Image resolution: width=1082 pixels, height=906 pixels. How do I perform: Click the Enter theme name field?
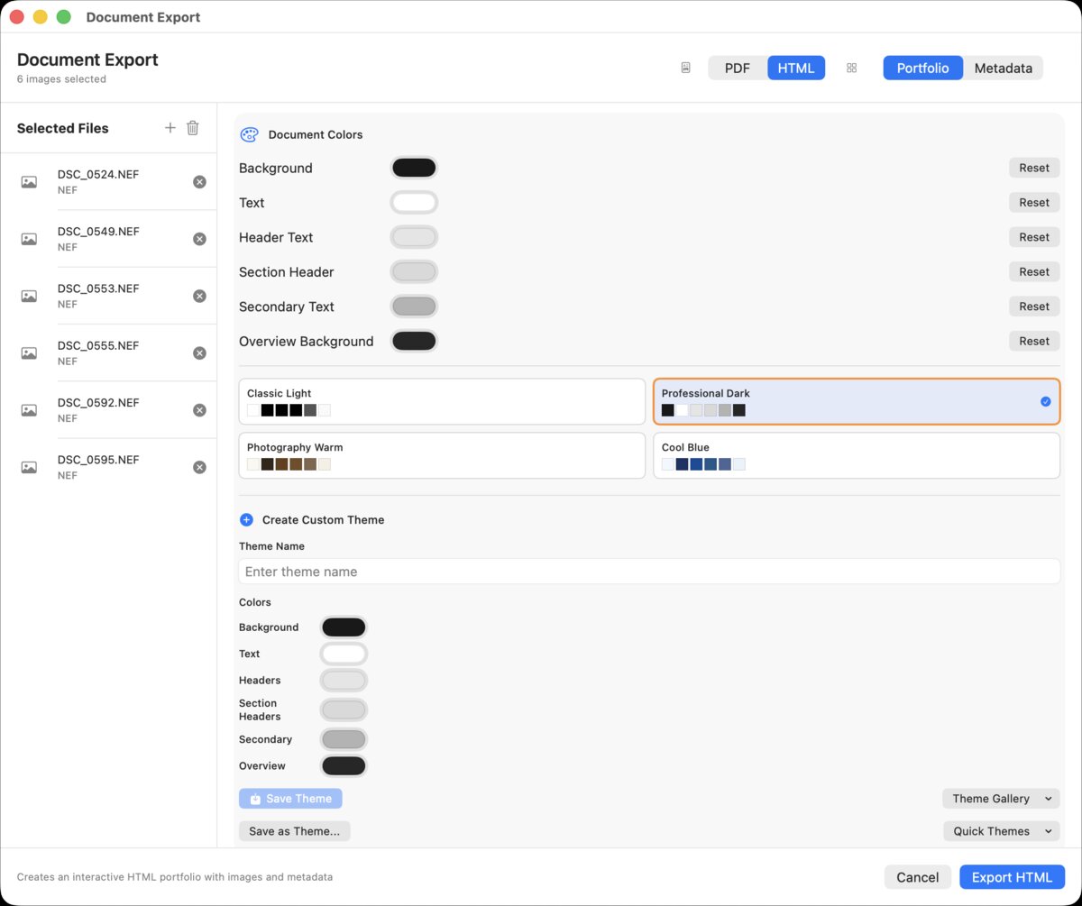pyautogui.click(x=649, y=571)
